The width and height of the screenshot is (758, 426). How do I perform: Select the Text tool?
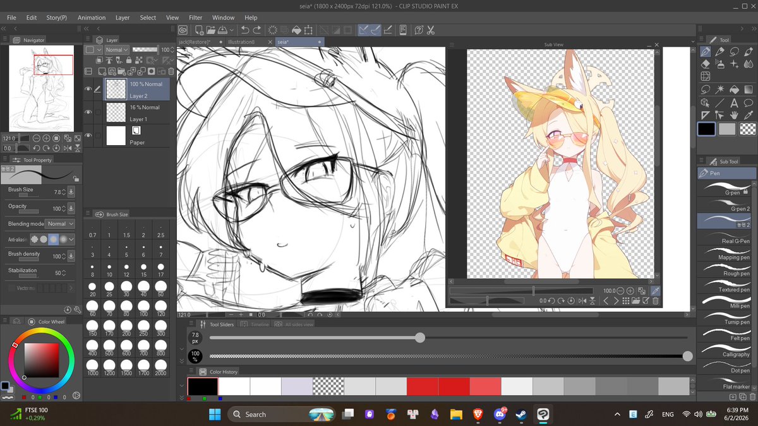[x=735, y=103]
